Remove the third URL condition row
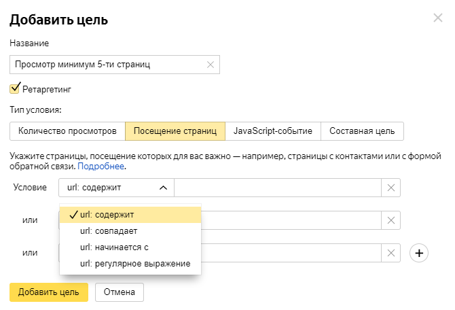Image resolution: width=455 pixels, height=310 pixels. pyautogui.click(x=391, y=253)
